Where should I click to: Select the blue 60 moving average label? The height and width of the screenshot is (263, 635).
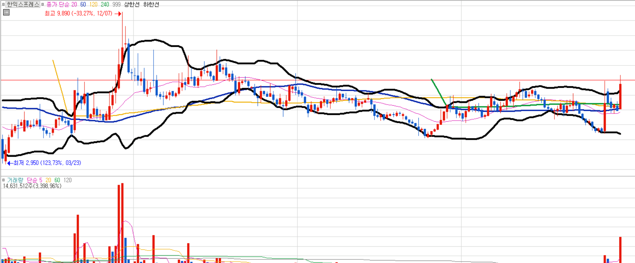[83, 4]
